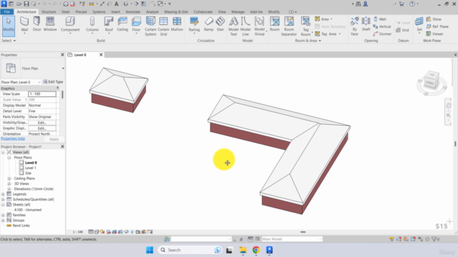
Task: Select the Curtain Grid tool
Action: (163, 26)
